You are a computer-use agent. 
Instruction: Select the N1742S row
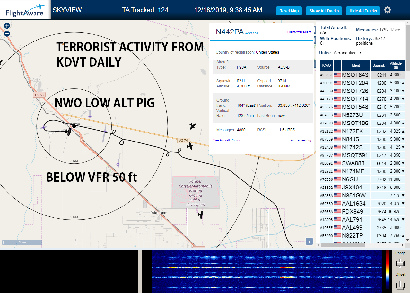point(362,147)
